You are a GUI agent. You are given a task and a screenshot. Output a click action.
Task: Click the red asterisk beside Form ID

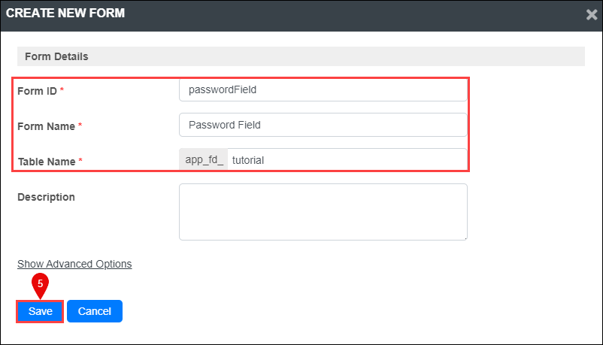pyautogui.click(x=62, y=89)
